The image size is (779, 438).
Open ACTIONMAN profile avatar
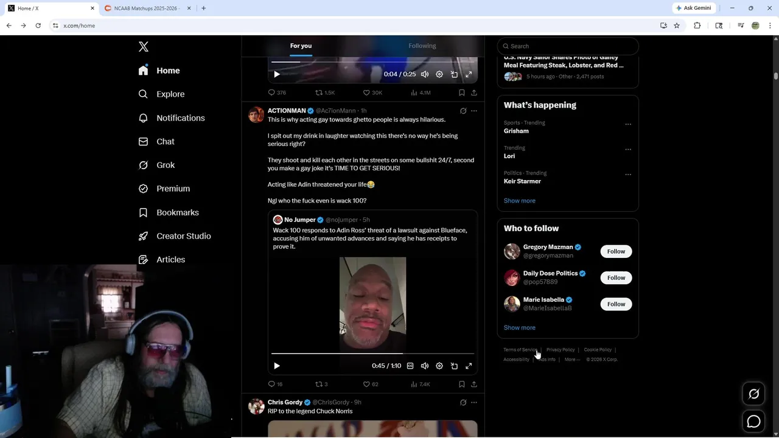(x=256, y=114)
